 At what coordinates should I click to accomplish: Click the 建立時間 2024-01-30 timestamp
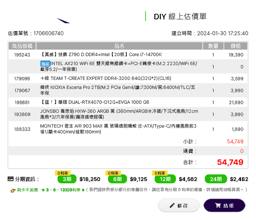[x=210, y=33]
